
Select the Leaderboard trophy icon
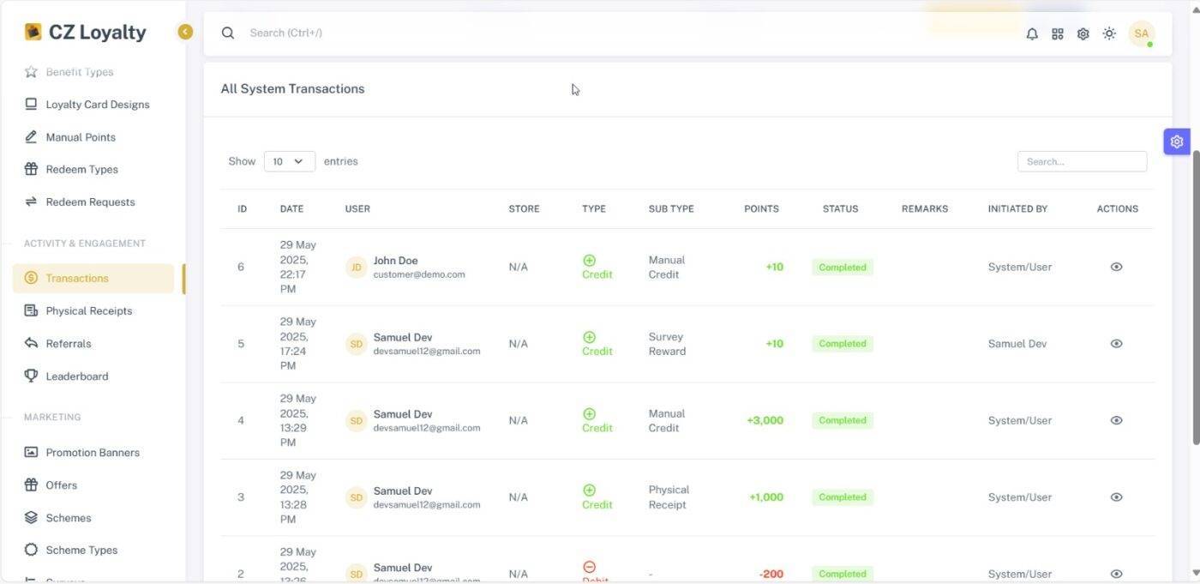(x=31, y=376)
